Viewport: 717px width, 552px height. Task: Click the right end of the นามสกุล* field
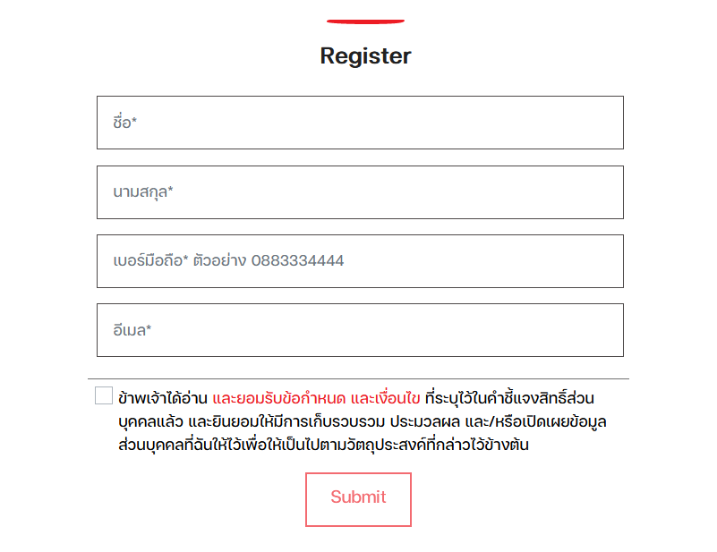tap(600, 192)
